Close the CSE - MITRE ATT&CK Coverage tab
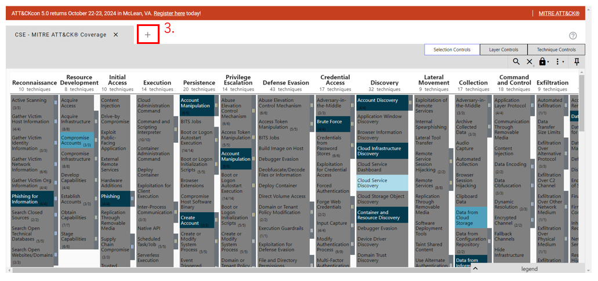This screenshot has width=598, height=281. [116, 35]
